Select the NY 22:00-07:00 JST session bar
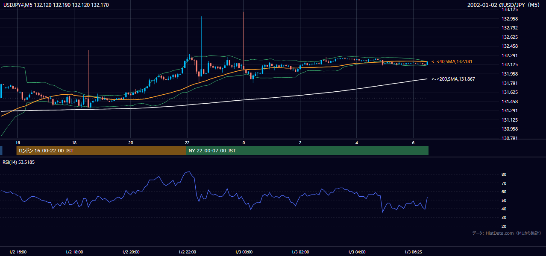The width and height of the screenshot is (546, 256). point(307,151)
